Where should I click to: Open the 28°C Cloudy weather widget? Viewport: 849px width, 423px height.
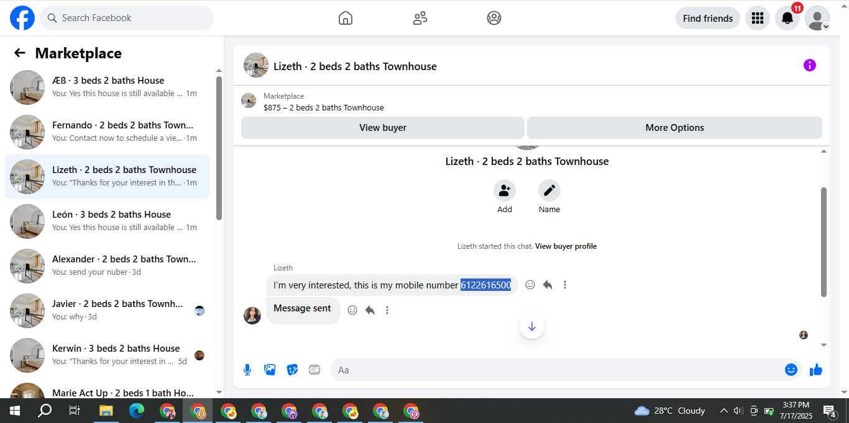tap(669, 411)
